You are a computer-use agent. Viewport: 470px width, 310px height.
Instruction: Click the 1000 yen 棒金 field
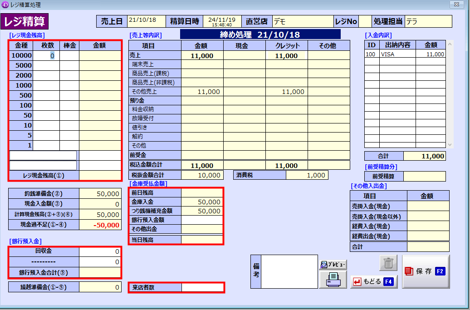[69, 85]
